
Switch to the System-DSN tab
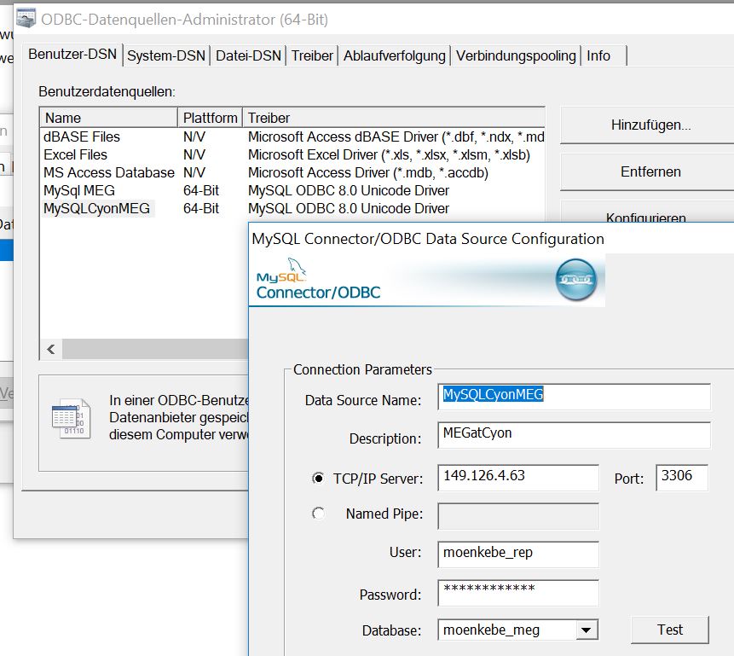click(x=166, y=55)
